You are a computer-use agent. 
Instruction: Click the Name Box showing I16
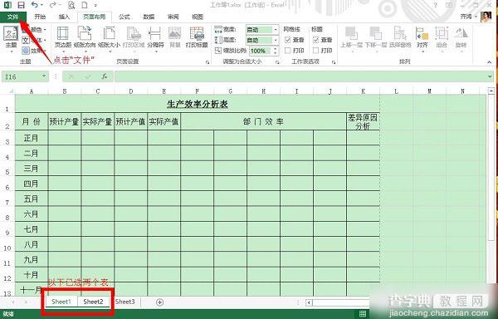[x=22, y=76]
